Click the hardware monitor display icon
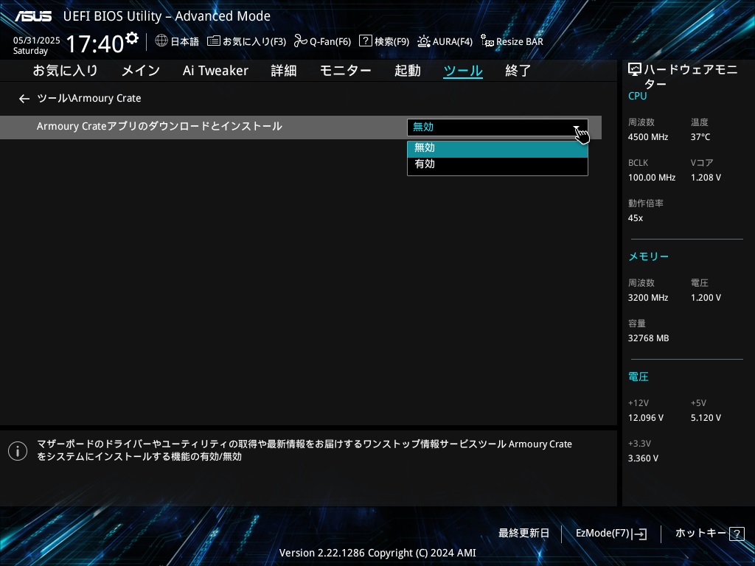This screenshot has height=566, width=755. pos(635,70)
